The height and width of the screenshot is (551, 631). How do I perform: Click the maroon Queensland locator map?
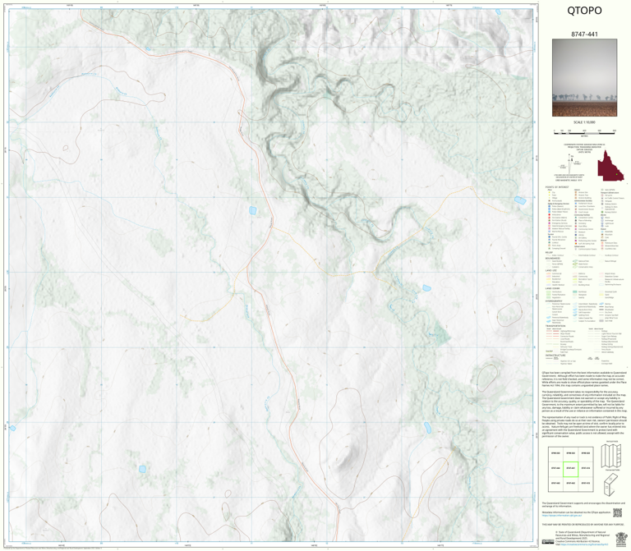(610, 166)
